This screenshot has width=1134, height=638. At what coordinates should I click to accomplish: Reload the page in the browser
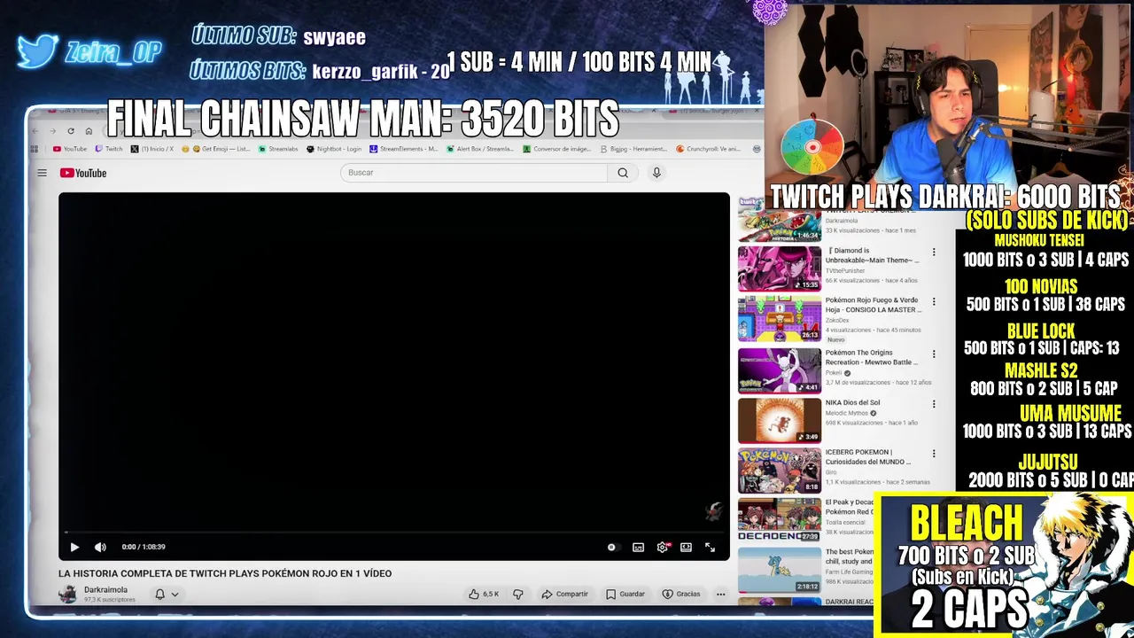coord(71,131)
